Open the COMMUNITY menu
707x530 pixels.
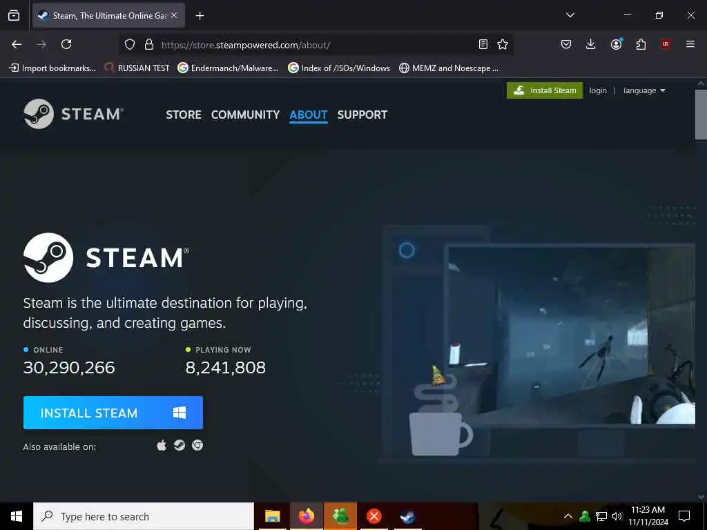click(x=245, y=115)
